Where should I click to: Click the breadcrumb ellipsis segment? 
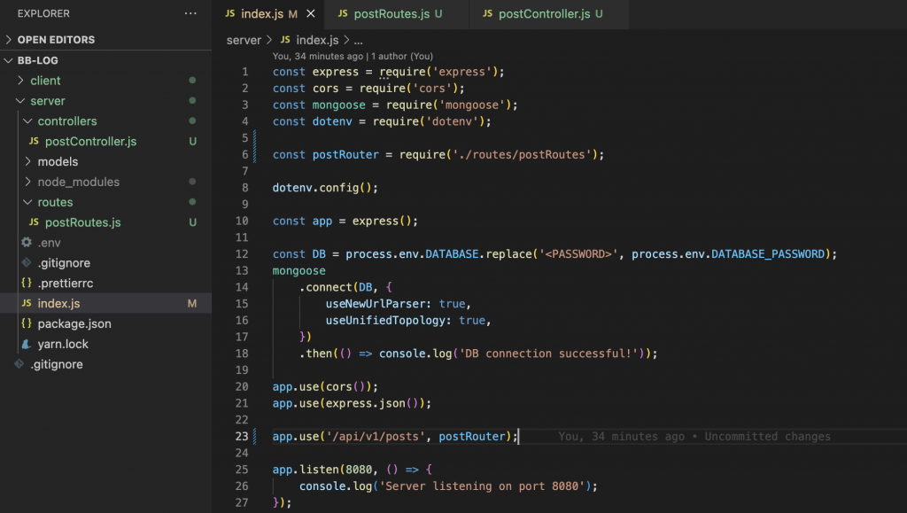[x=358, y=40]
